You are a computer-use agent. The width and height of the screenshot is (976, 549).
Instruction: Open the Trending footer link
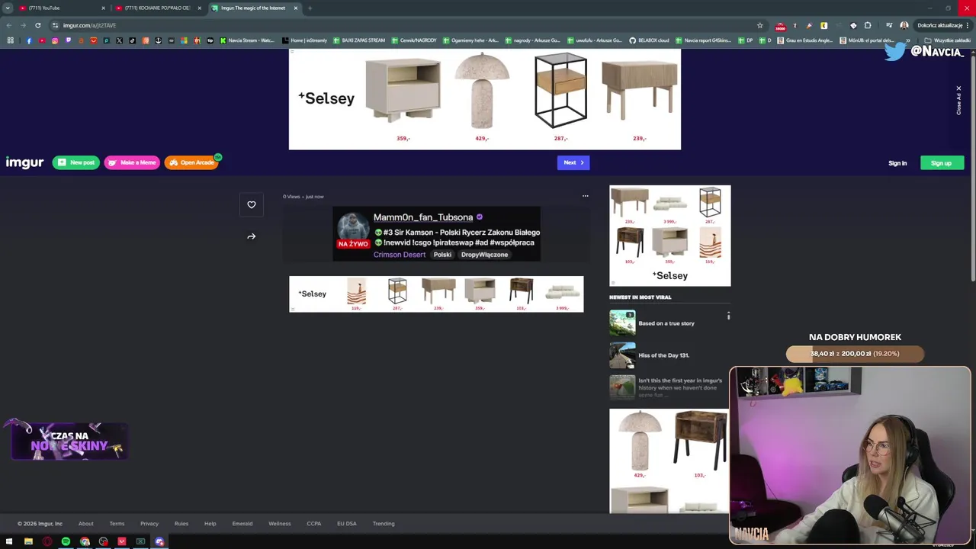click(x=384, y=524)
